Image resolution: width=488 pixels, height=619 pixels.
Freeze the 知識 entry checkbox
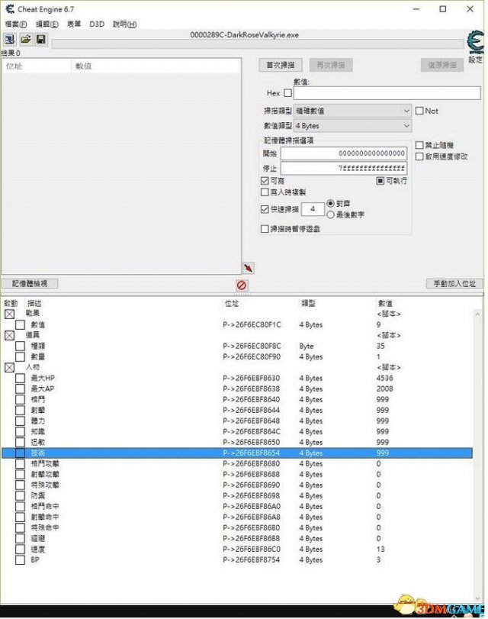pos(20,431)
